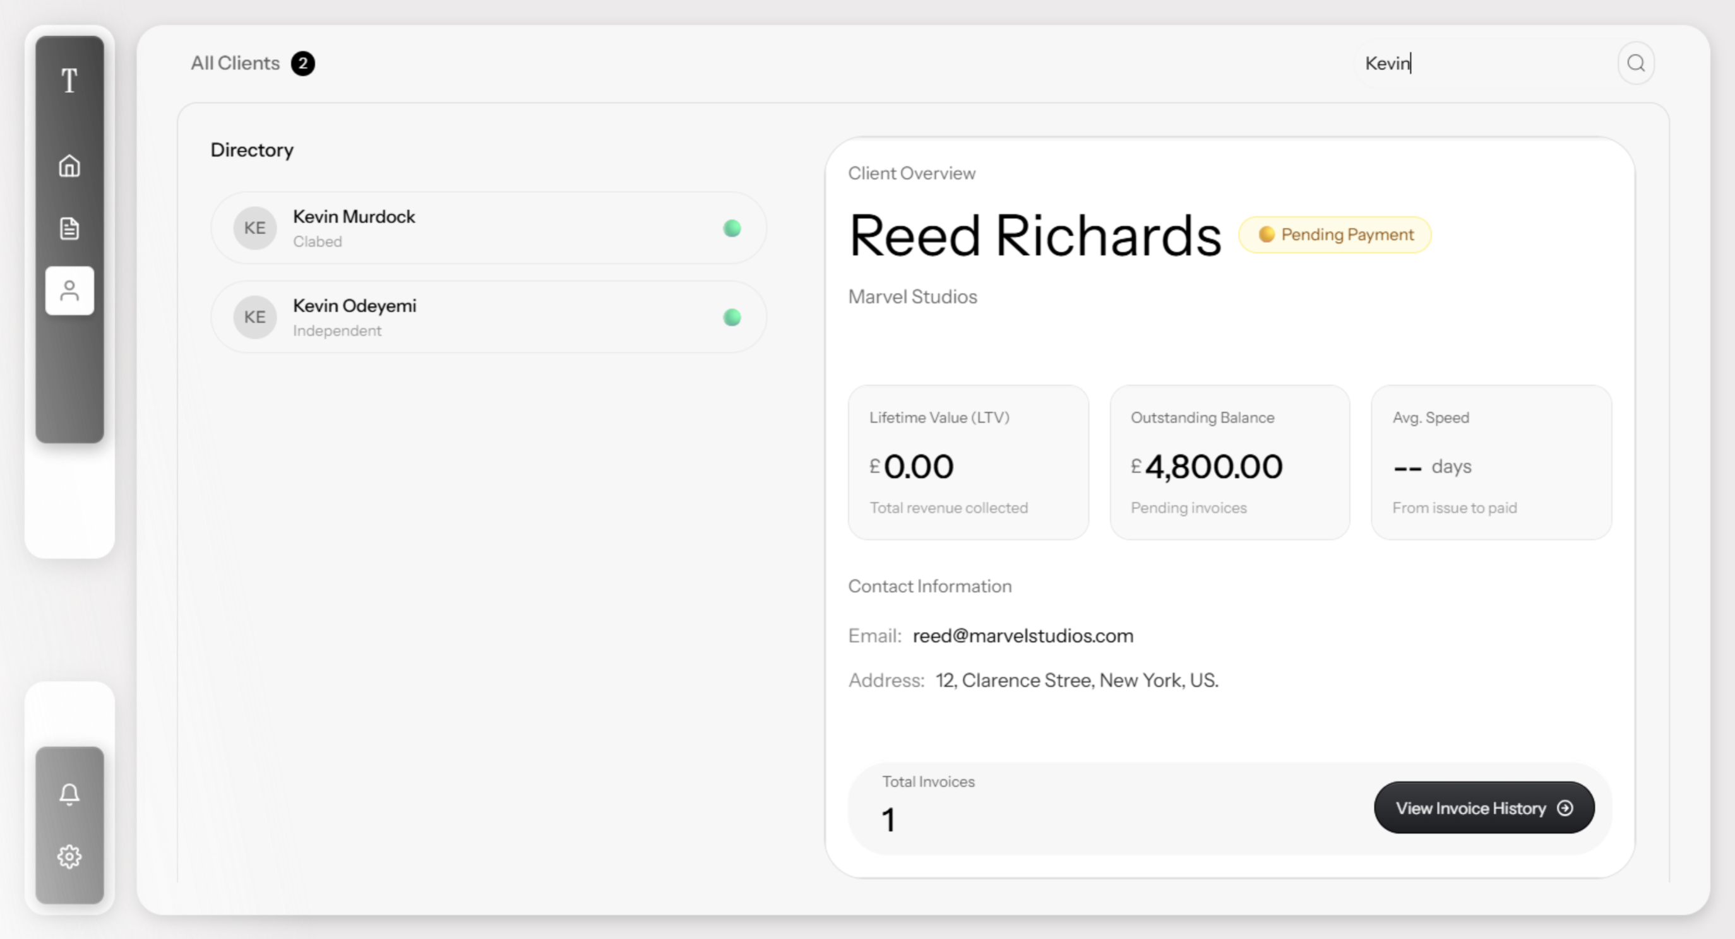1735x939 pixels.
Task: Click the Outstanding Balance card
Action: tap(1230, 463)
